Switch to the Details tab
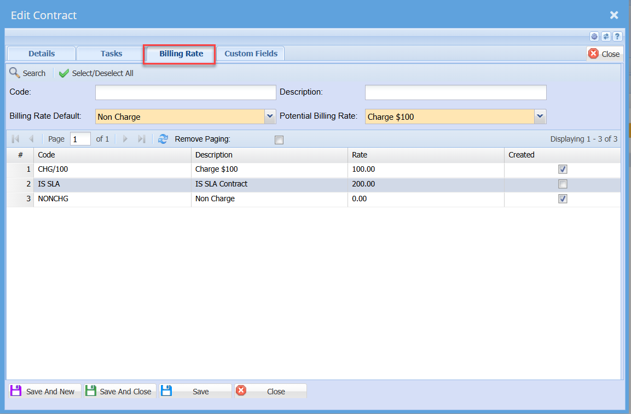This screenshot has width=631, height=414. coord(42,54)
